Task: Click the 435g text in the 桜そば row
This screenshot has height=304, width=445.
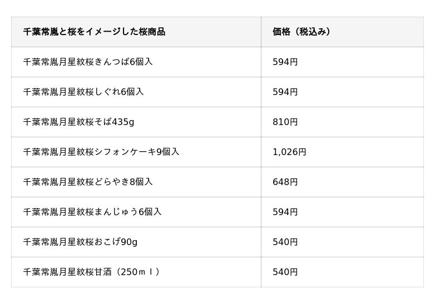Action: tap(123, 122)
